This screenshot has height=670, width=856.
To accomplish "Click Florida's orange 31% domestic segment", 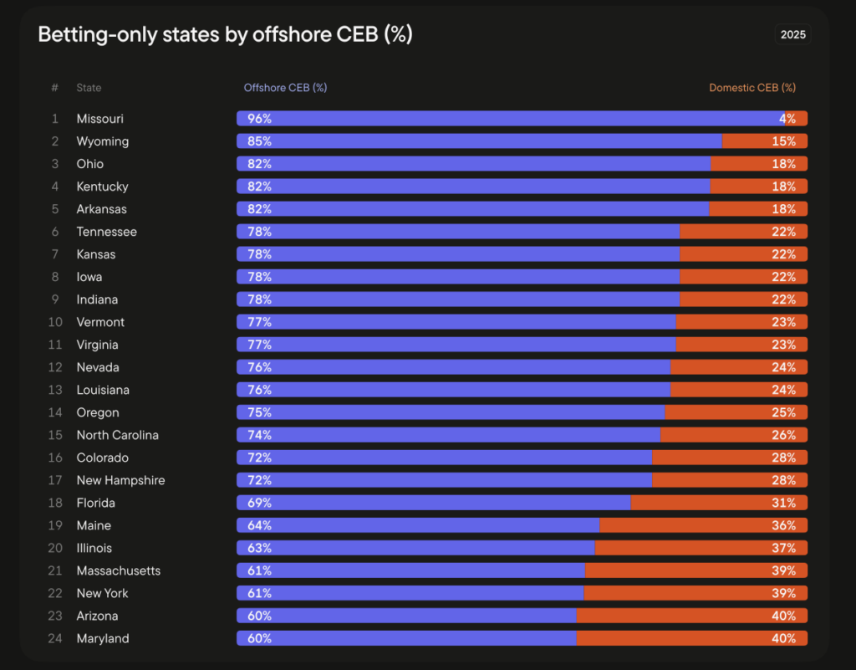I will pos(719,503).
